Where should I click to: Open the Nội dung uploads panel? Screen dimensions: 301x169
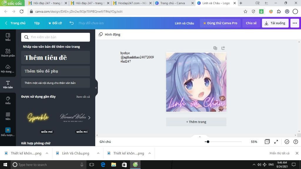[8, 69]
